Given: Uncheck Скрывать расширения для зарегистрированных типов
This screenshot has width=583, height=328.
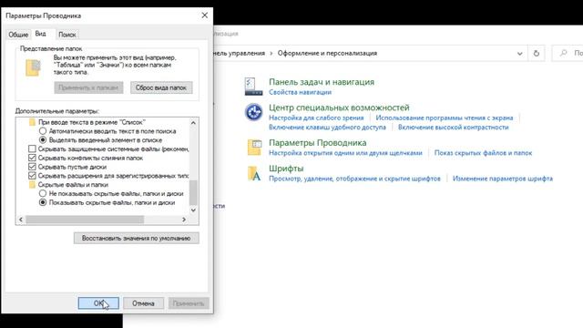Looking at the screenshot, I should [33, 176].
